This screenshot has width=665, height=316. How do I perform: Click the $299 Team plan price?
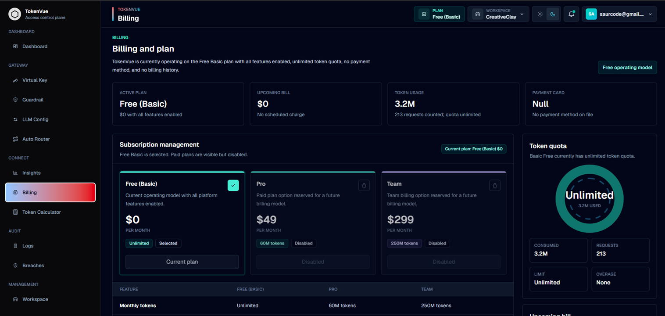pos(400,219)
